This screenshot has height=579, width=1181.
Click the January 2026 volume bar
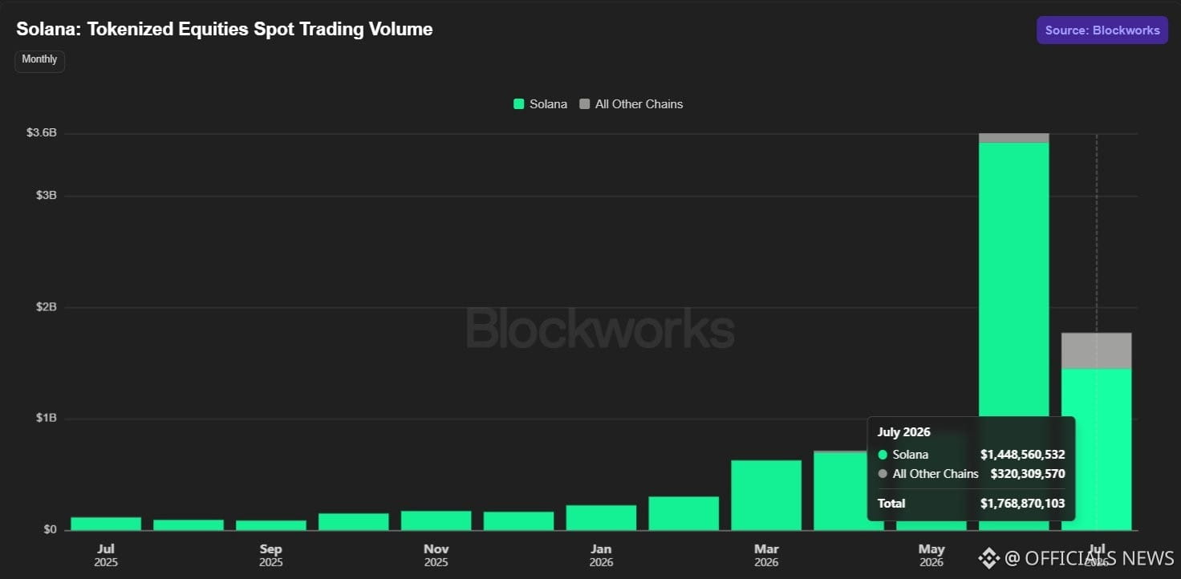601,517
